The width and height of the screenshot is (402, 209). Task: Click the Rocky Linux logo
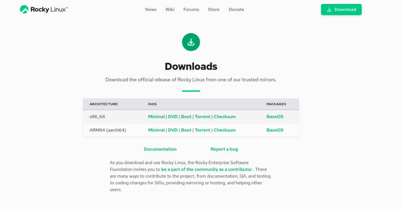[44, 9]
